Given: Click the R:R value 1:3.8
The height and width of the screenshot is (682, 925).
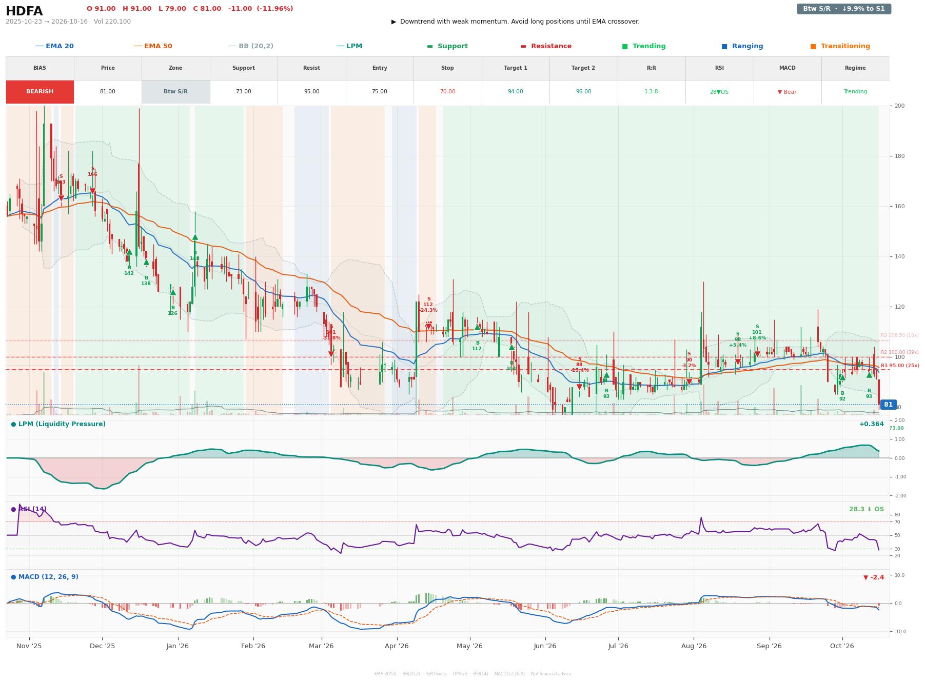Looking at the screenshot, I should click(651, 92).
